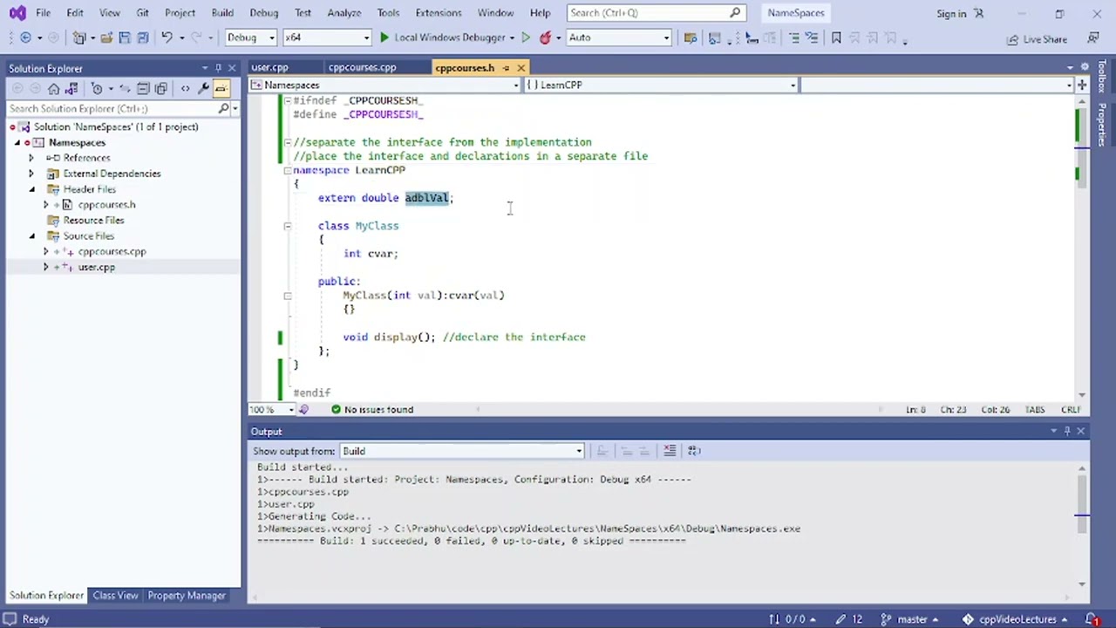Open the Auto dropdown in toolbar

[x=618, y=38]
